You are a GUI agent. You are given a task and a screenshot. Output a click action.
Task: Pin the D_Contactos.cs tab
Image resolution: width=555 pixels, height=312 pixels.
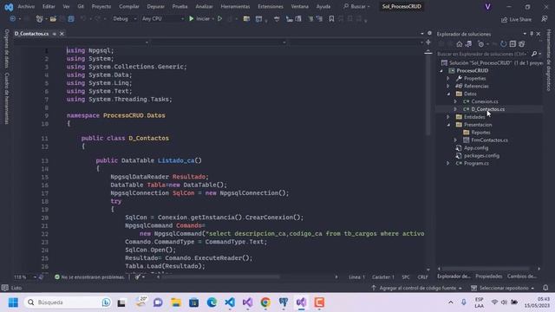point(54,34)
